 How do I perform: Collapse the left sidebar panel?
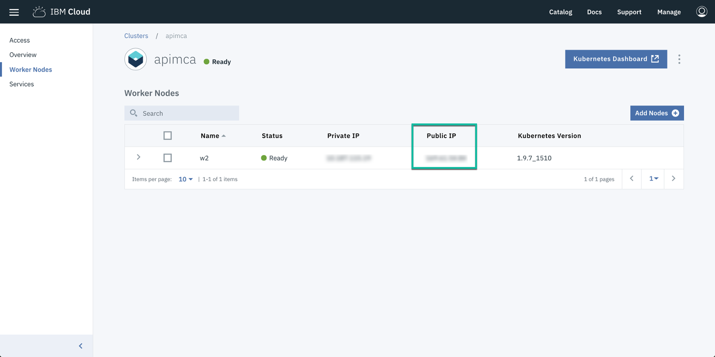(x=81, y=346)
